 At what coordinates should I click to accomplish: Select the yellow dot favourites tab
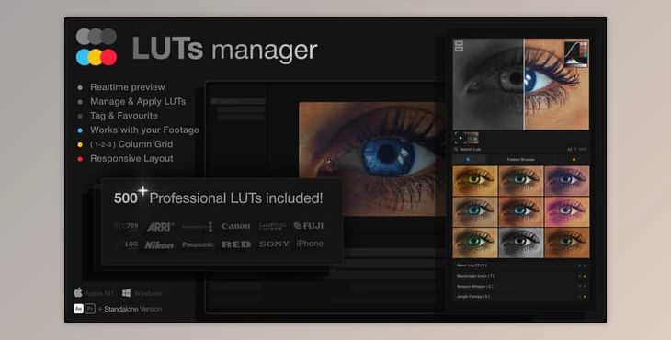(574, 160)
